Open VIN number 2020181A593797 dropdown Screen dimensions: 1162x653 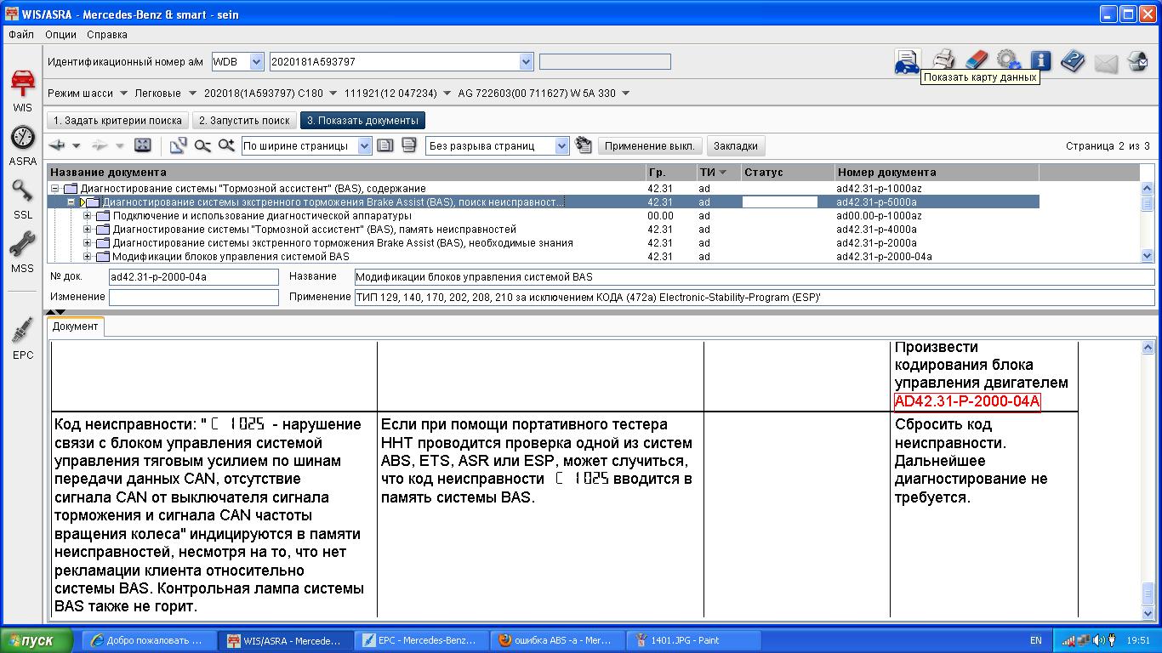526,61
